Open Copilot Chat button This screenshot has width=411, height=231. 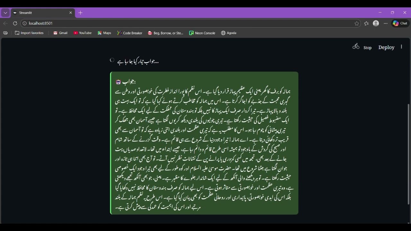(x=400, y=23)
